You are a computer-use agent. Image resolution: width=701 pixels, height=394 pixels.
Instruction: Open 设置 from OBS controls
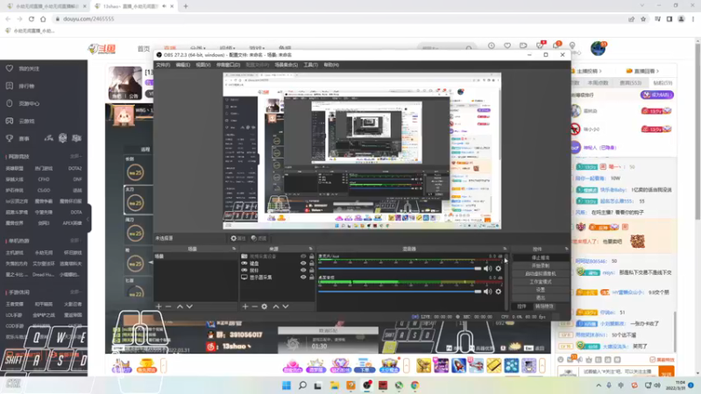tap(541, 290)
